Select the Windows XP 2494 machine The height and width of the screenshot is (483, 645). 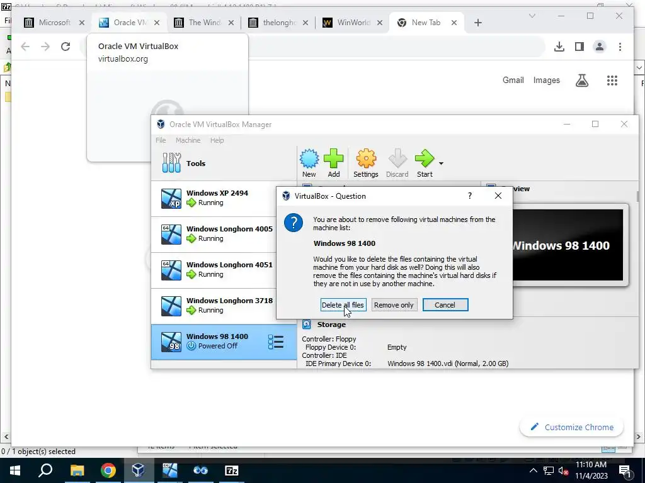tap(214, 198)
